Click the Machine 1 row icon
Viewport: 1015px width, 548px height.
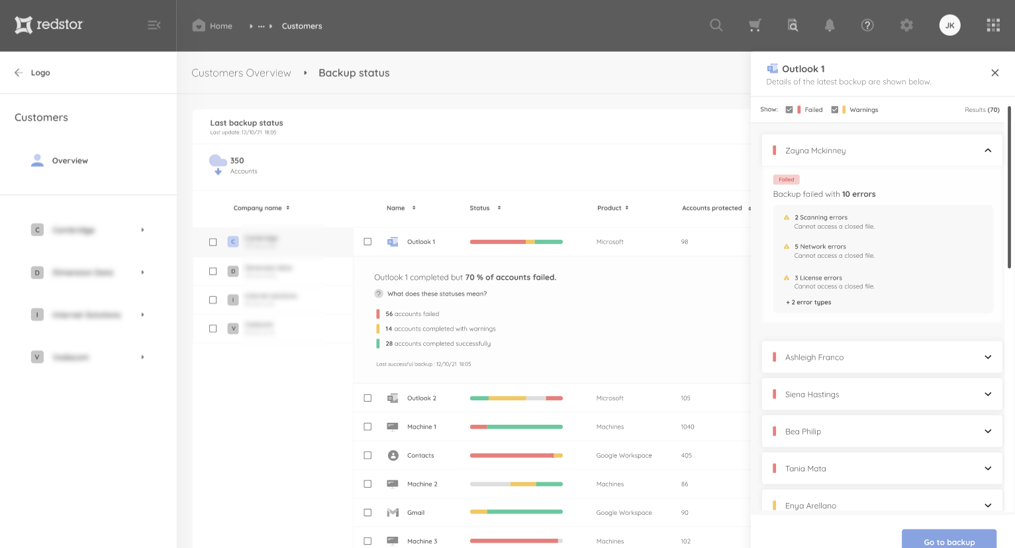(x=393, y=427)
